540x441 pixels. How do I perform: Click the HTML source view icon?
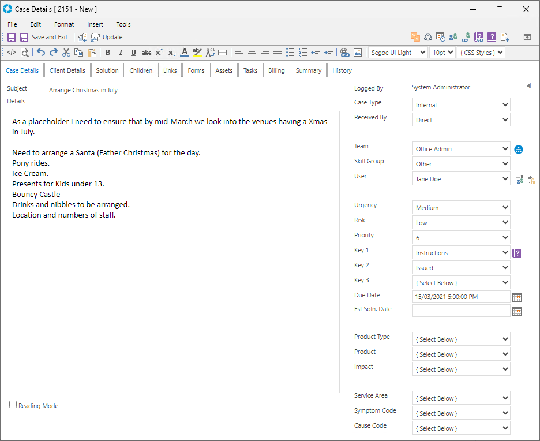click(x=12, y=53)
